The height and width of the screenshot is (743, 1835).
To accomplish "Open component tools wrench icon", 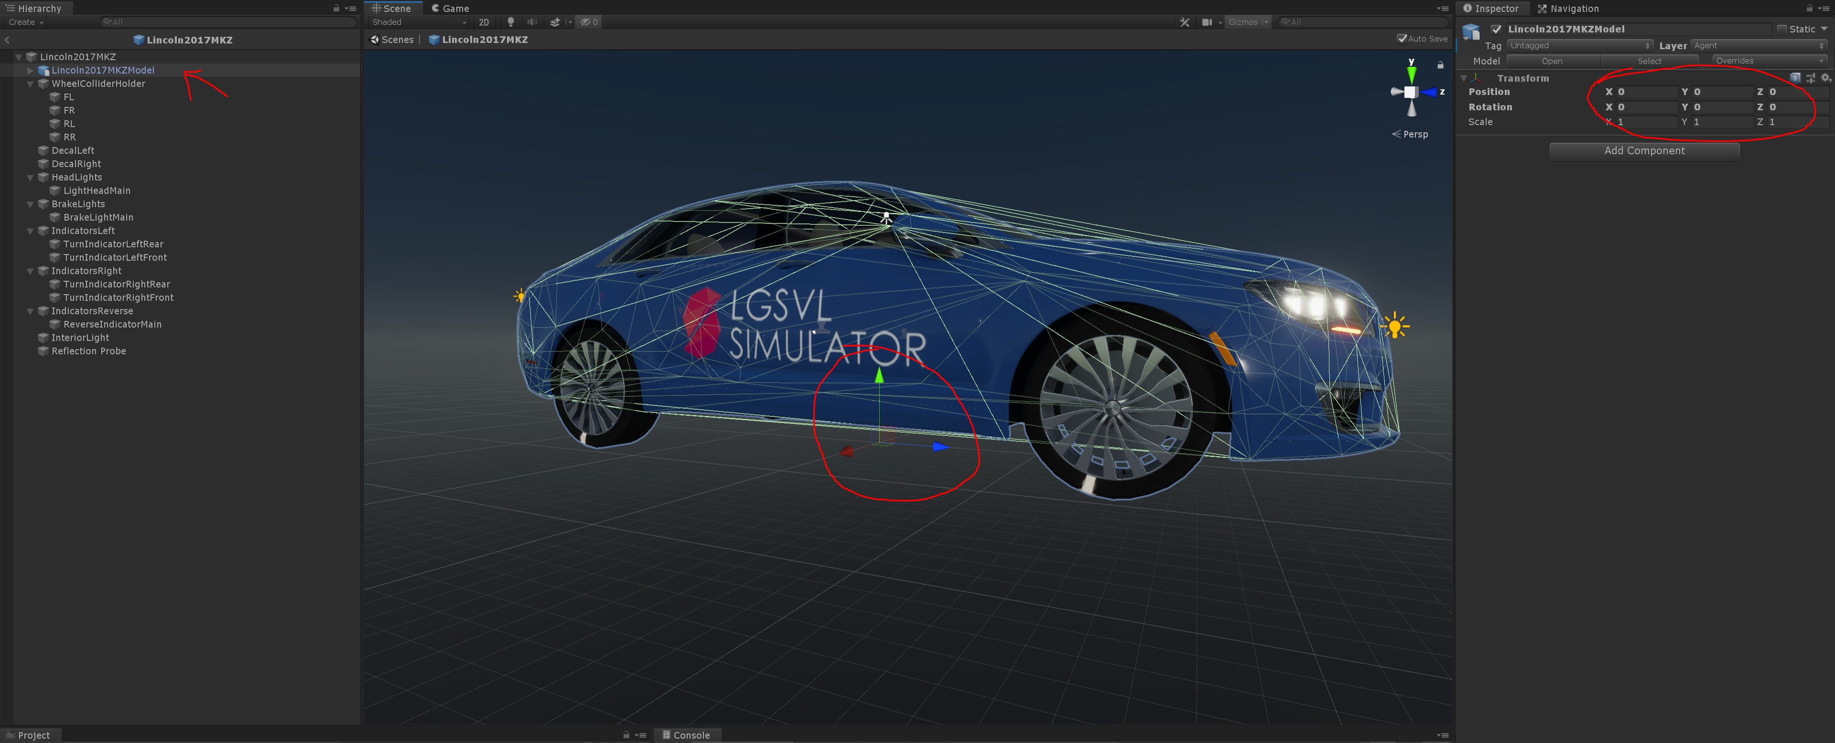I will [x=1184, y=22].
